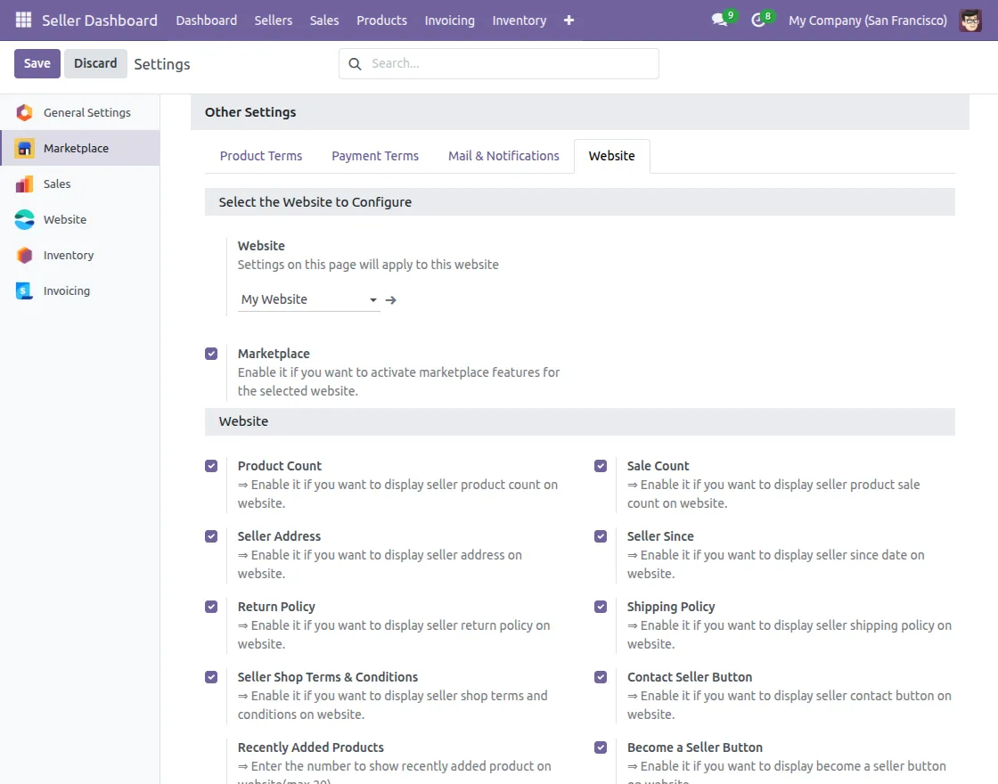
Task: Click the Save button
Action: pyautogui.click(x=37, y=63)
